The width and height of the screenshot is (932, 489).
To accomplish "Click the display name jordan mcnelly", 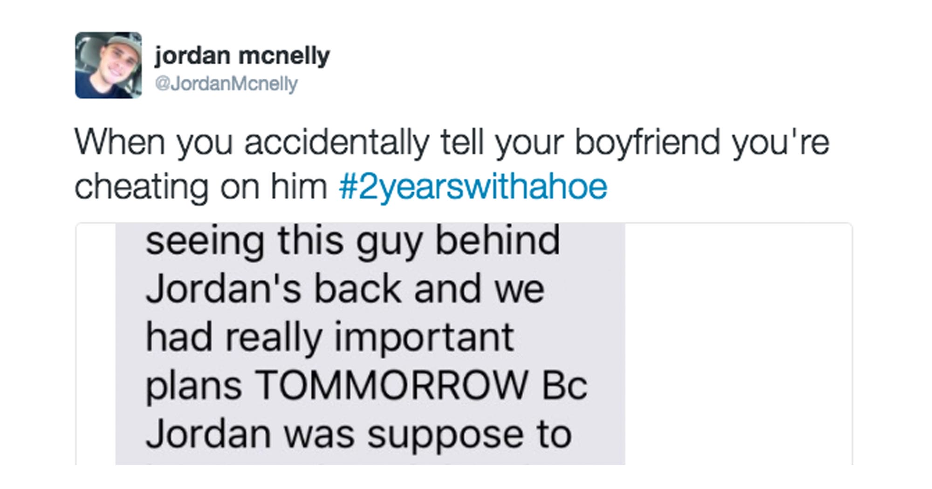I will coord(242,56).
